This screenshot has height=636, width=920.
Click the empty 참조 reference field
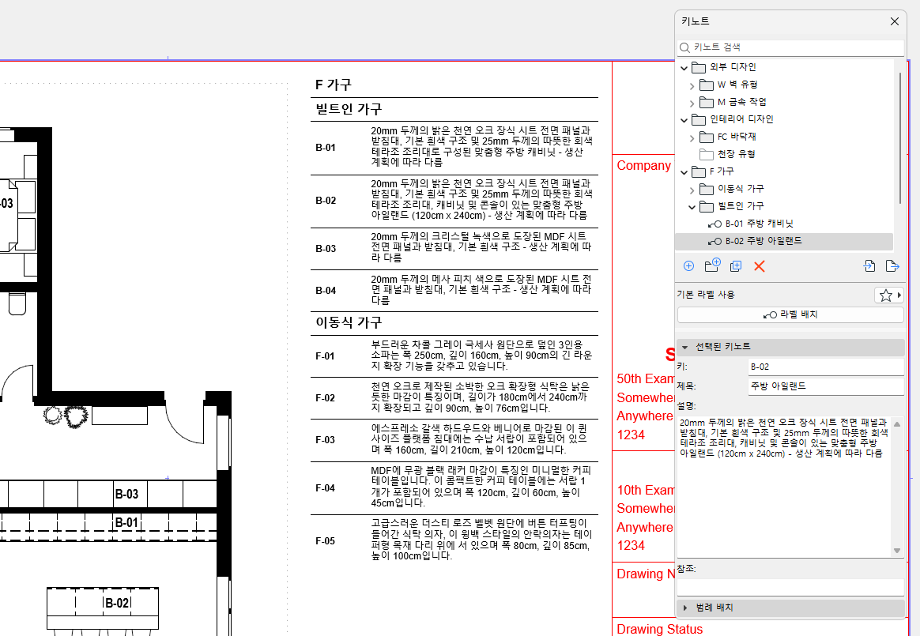790,587
